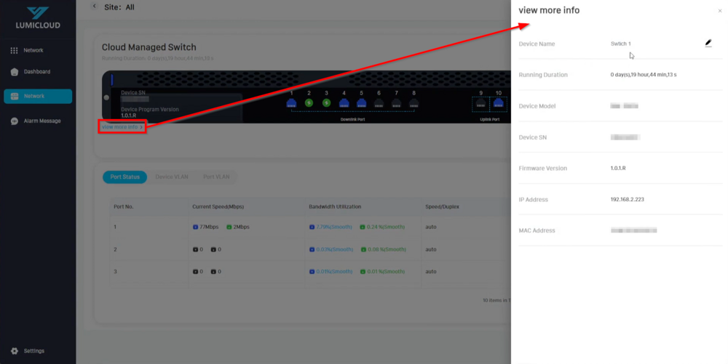This screenshot has height=364, width=728.
Task: Click the Switch 1 device name text
Action: click(x=620, y=44)
